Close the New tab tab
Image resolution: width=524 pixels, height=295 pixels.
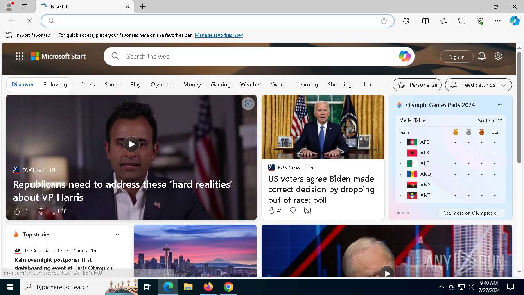[127, 7]
